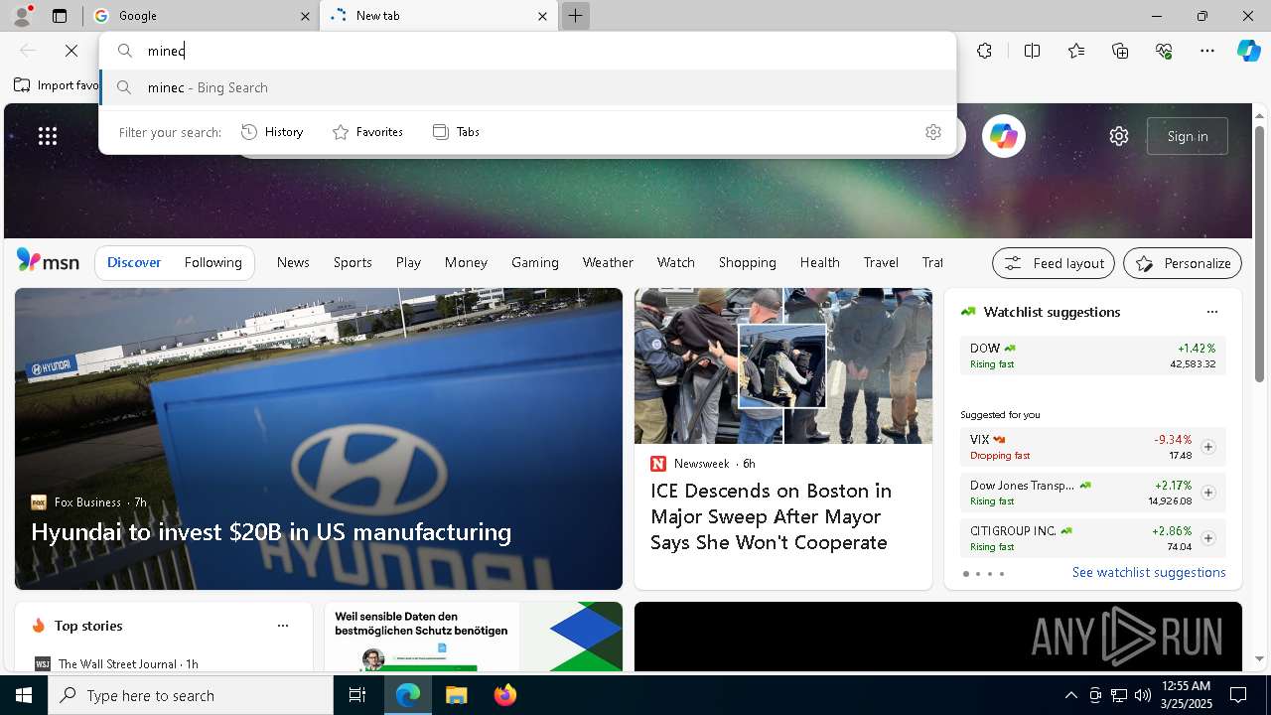
Task: Open Browser essentials heart icon
Action: (1164, 51)
